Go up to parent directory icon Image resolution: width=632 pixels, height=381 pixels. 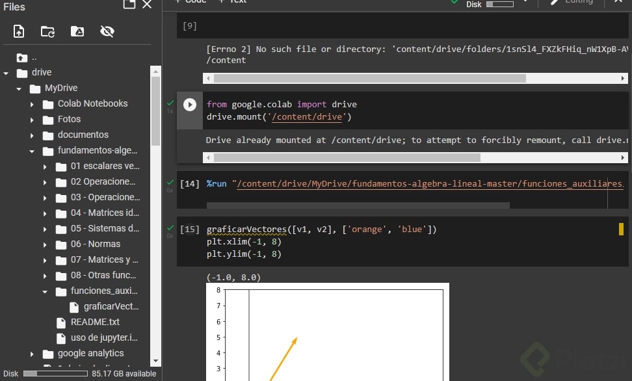click(x=21, y=58)
